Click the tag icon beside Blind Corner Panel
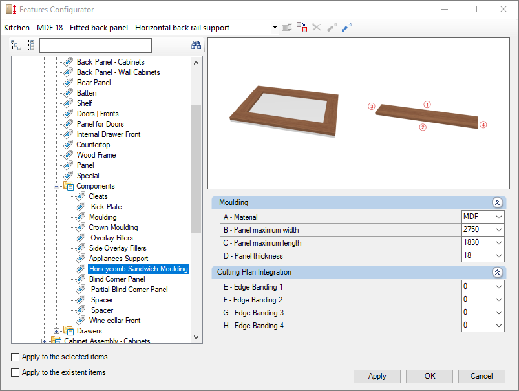 tap(80, 279)
